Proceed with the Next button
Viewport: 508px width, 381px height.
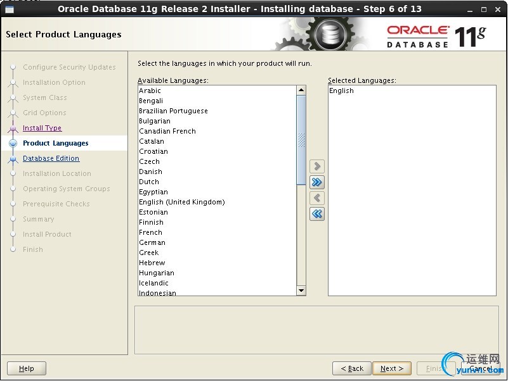pyautogui.click(x=392, y=368)
